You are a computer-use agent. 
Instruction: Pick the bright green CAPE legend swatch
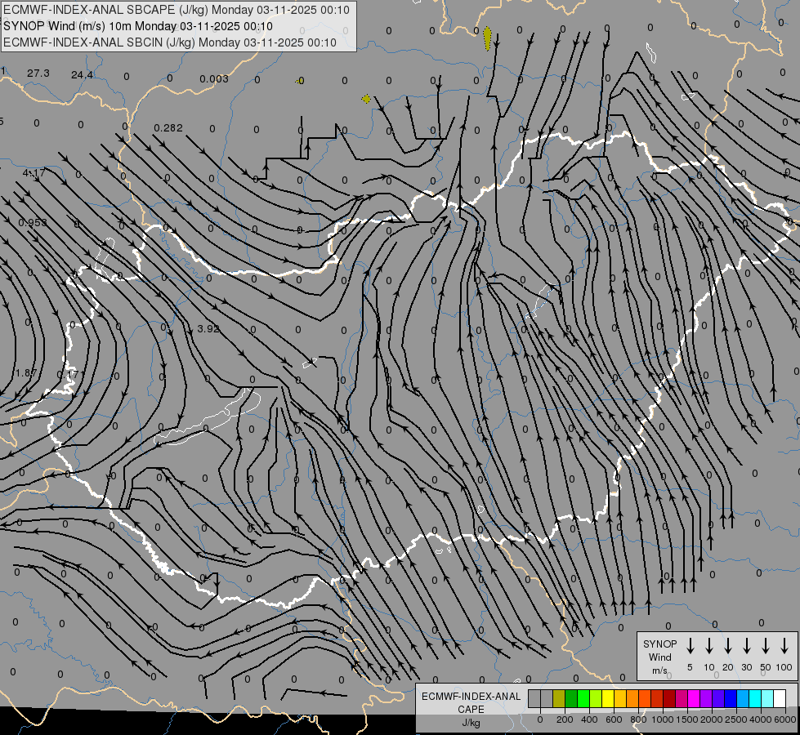583,699
